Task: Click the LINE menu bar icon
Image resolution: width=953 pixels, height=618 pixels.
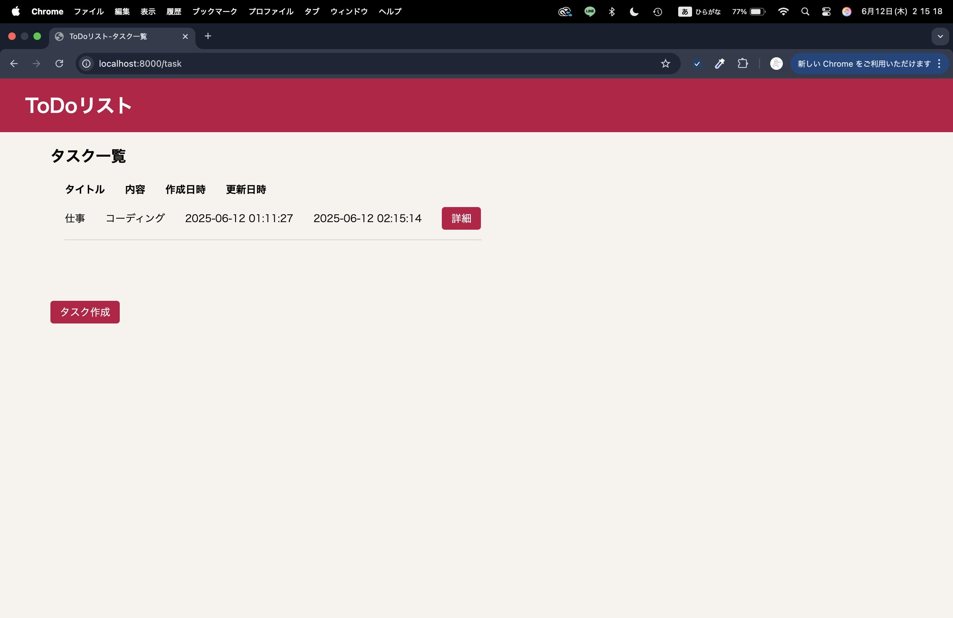Action: coord(589,12)
